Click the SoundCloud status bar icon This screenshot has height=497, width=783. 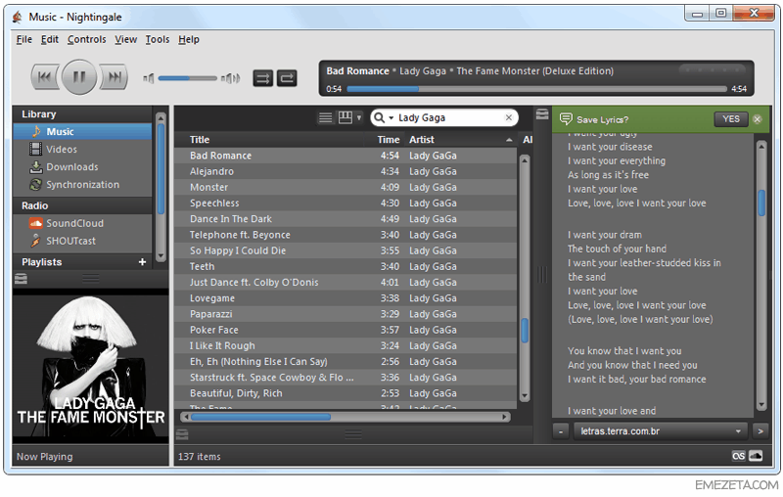[756, 456]
